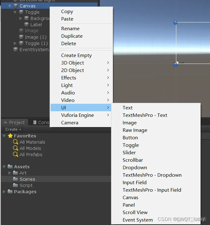
Task: Click the top blue rect handle in Scene view
Action: (175, 22)
